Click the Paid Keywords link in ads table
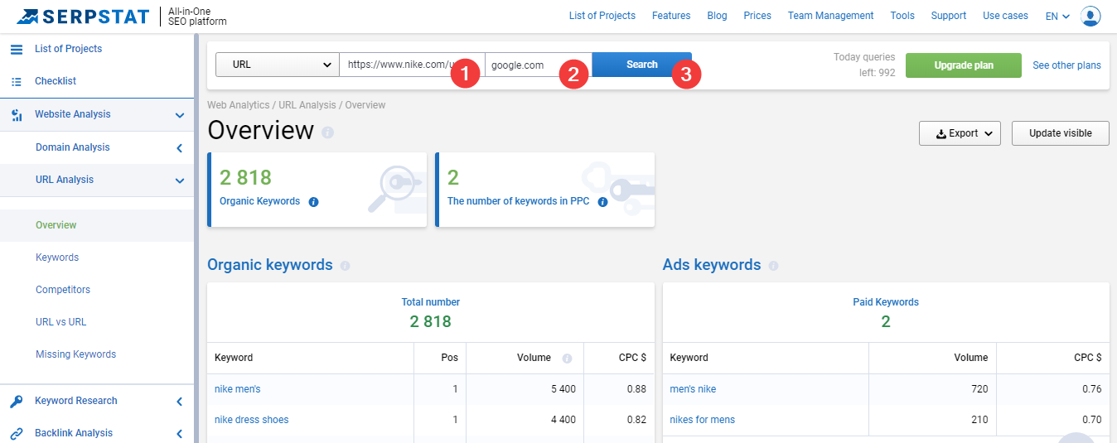This screenshot has width=1117, height=443. point(886,302)
